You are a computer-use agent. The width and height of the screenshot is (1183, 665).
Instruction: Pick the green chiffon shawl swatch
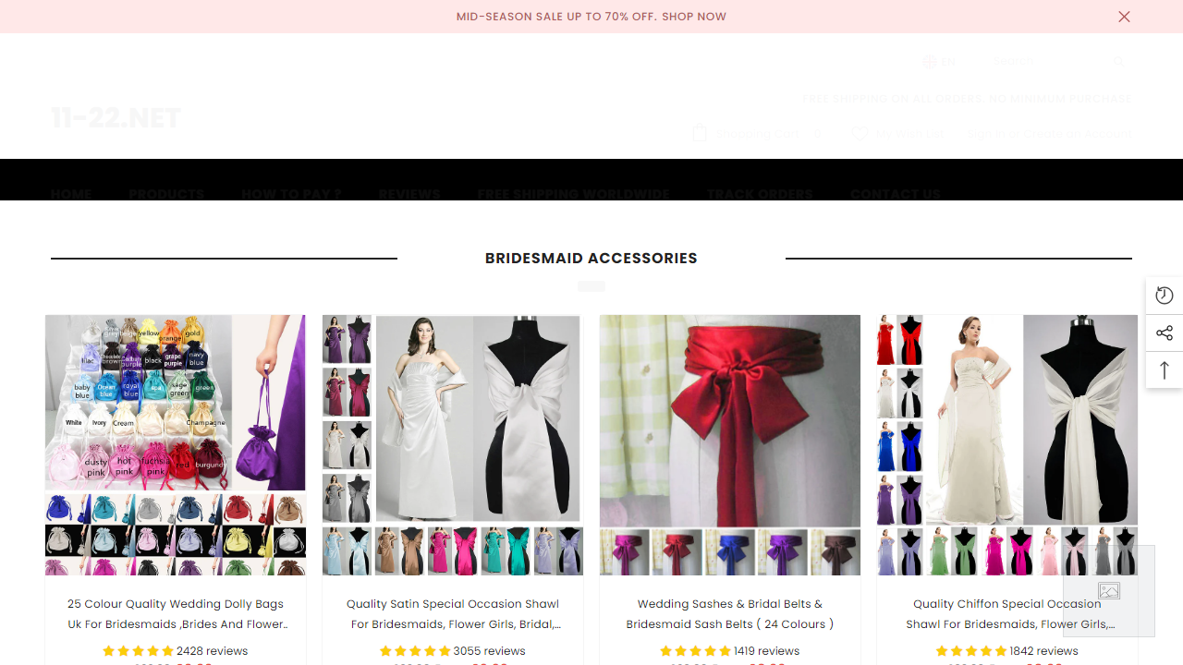click(x=953, y=551)
